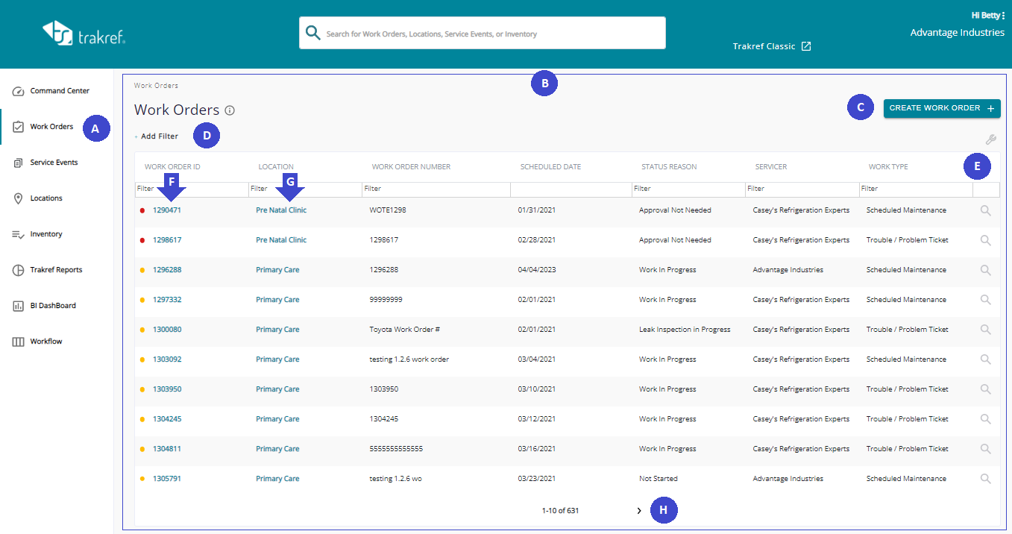This screenshot has height=534, width=1012.
Task: Click magnifier icon for work order 1290471
Action: (x=986, y=210)
